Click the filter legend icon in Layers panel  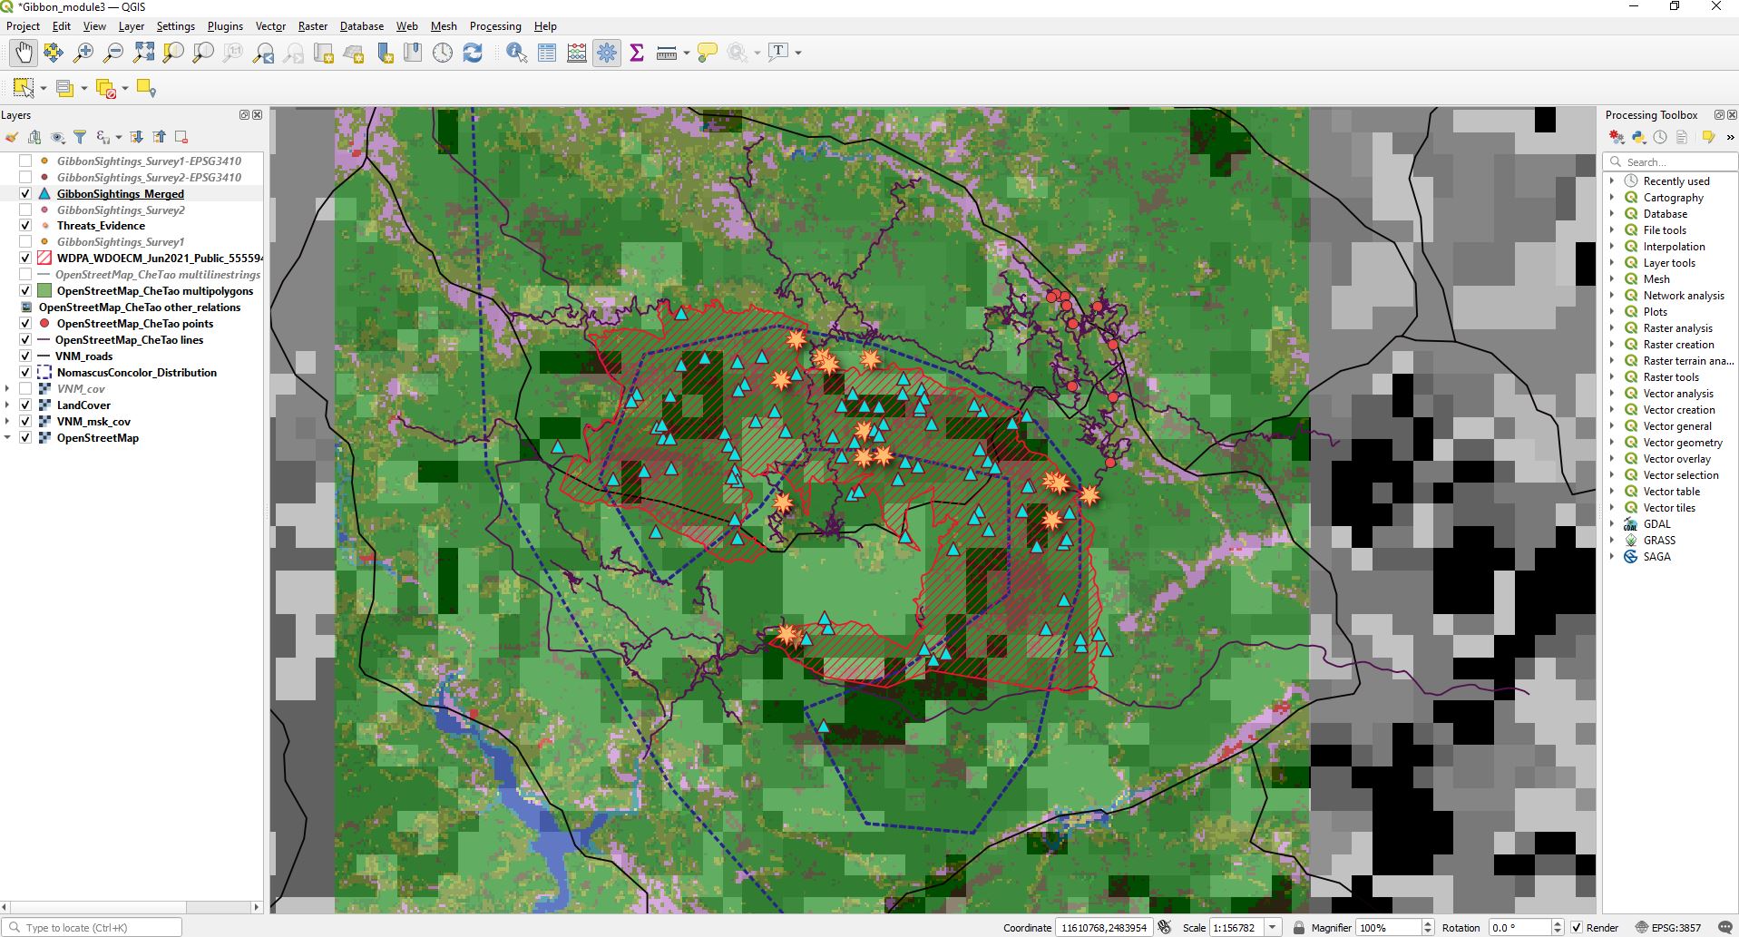click(80, 137)
